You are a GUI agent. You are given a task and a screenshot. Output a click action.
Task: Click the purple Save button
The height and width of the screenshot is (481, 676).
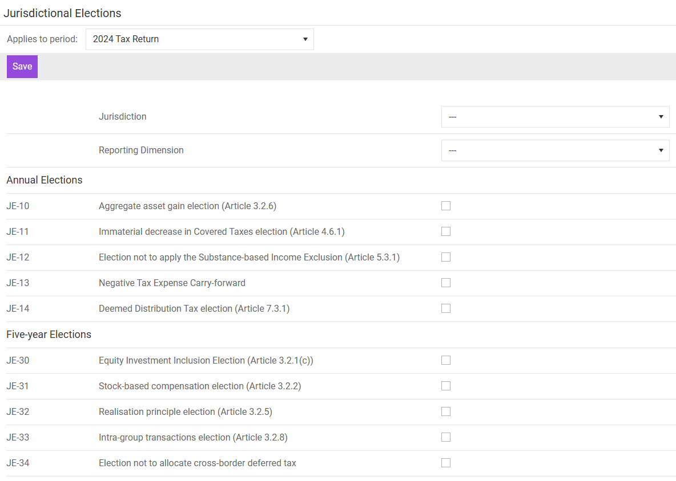22,67
